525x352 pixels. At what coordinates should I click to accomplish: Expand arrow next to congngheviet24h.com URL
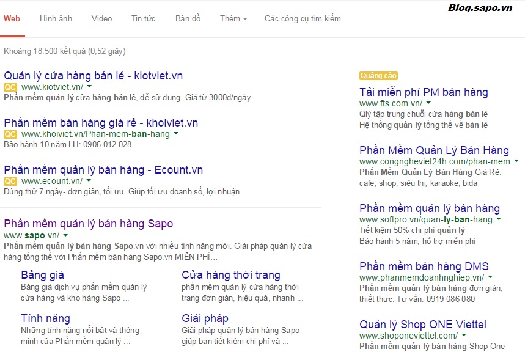tap(516, 161)
